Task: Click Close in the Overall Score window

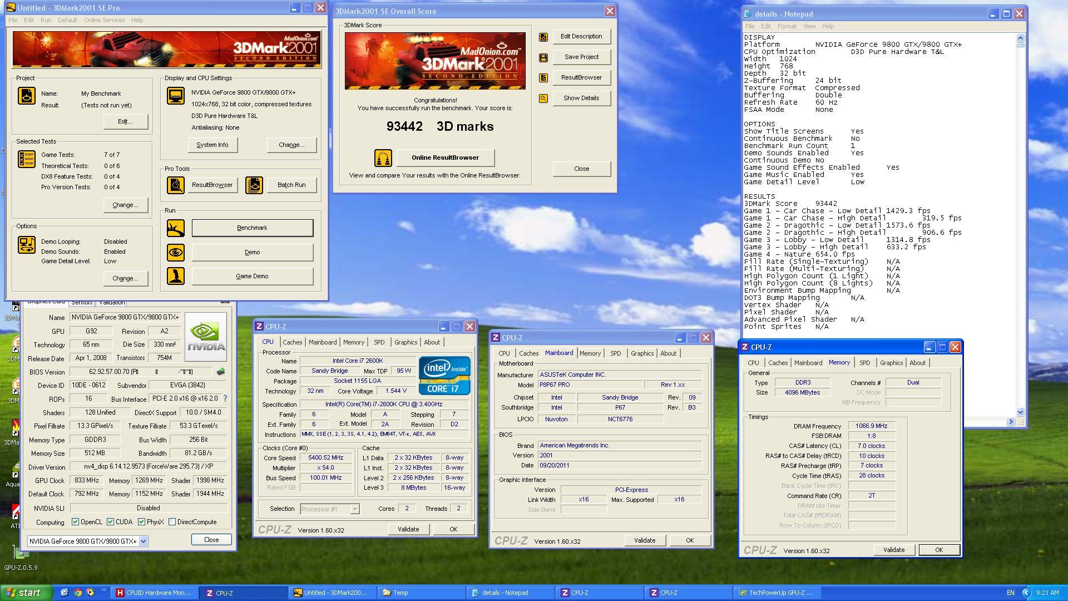Action: [x=581, y=169]
